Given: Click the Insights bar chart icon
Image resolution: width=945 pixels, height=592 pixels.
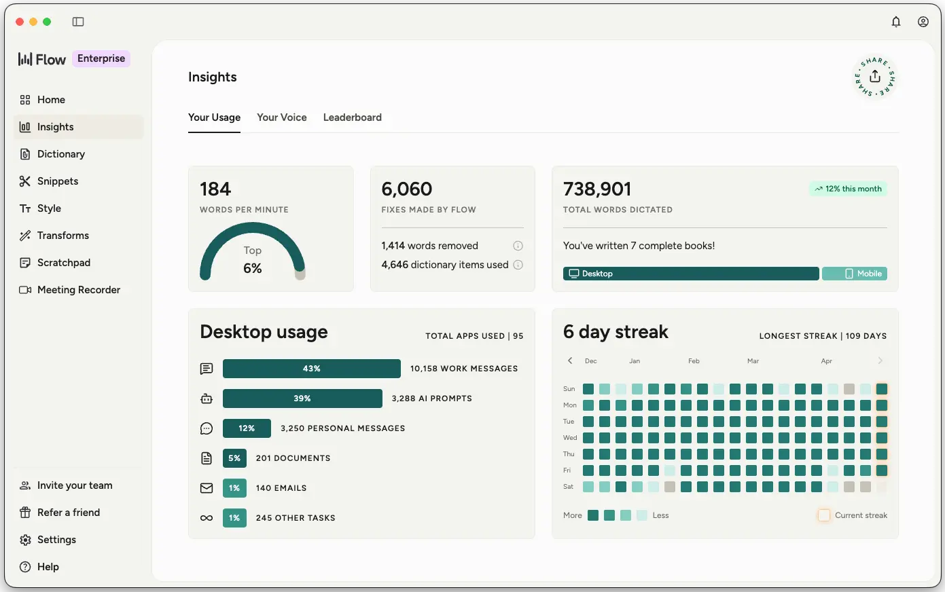Looking at the screenshot, I should pos(25,127).
